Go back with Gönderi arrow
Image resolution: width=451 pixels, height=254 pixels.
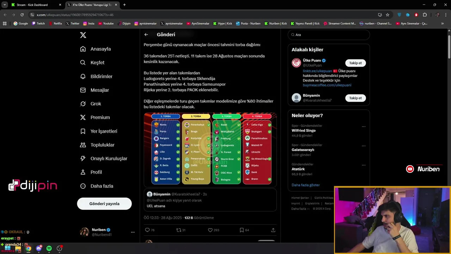click(146, 35)
